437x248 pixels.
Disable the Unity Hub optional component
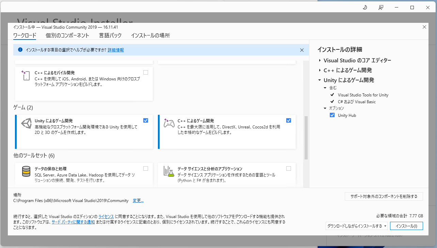point(332,115)
